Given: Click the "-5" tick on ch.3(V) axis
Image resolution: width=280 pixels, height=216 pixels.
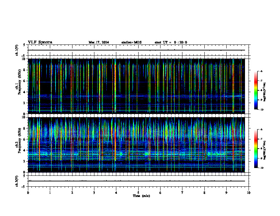Looking at the screenshot, I should click(24, 187).
